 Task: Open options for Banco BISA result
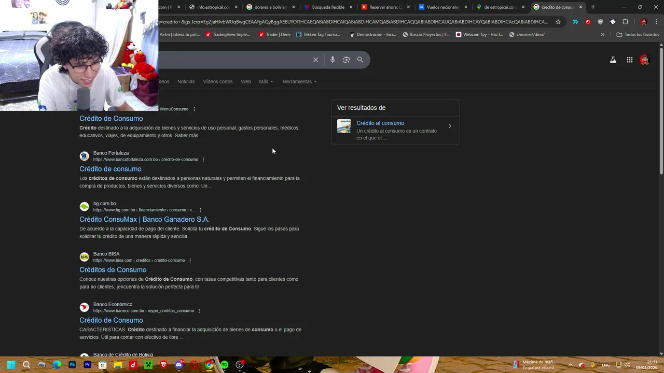point(190,261)
